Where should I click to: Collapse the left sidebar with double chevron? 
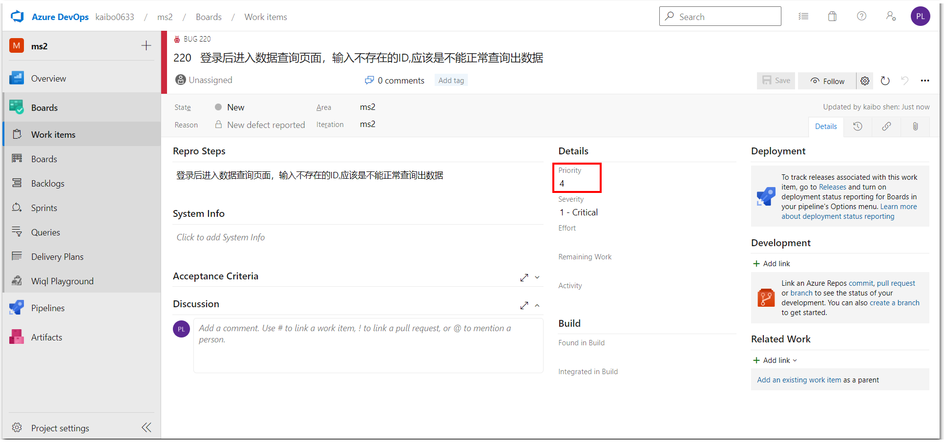(x=146, y=427)
